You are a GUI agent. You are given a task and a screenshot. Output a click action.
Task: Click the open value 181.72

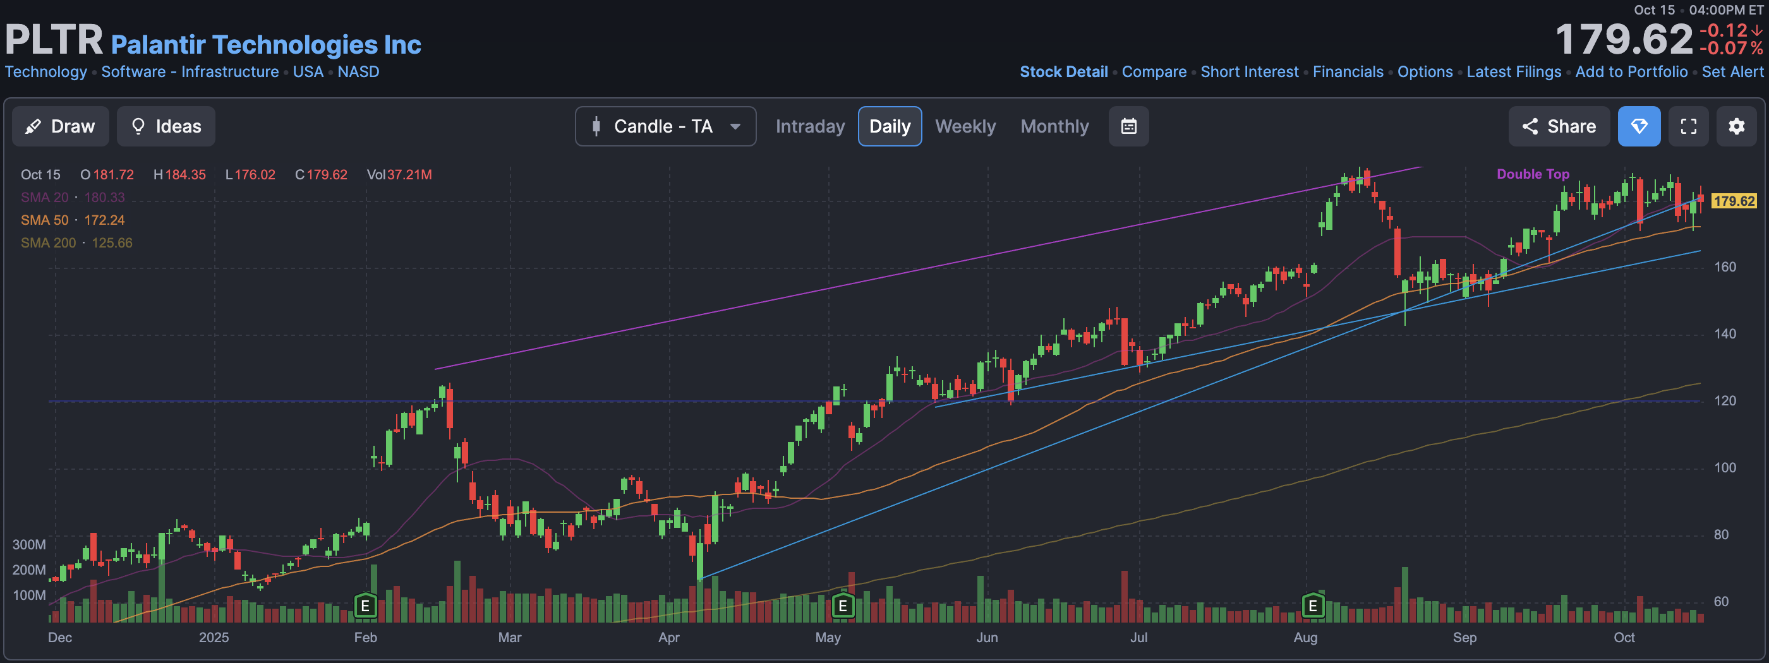pyautogui.click(x=113, y=174)
